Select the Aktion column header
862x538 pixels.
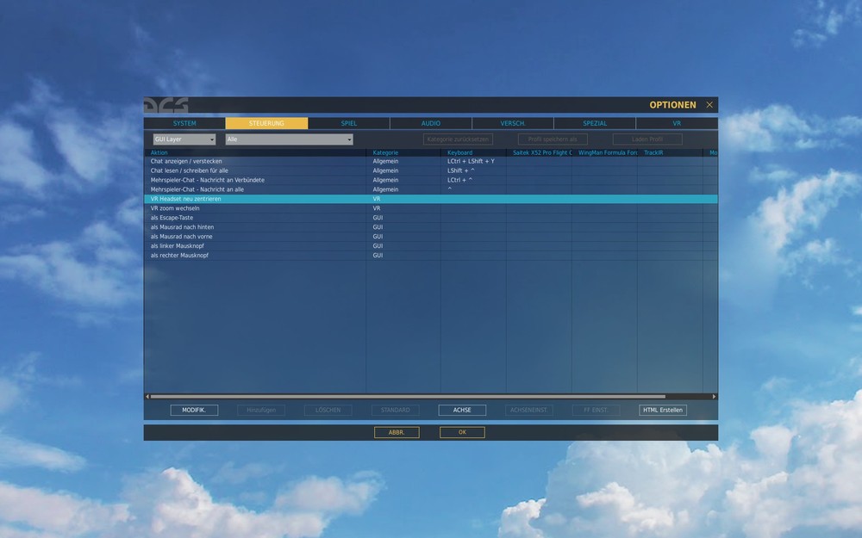[x=256, y=152]
